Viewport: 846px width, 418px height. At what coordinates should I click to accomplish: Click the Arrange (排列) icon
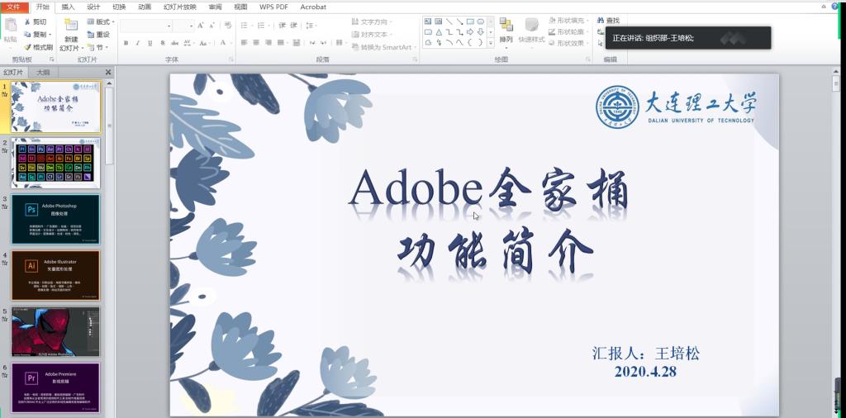(506, 25)
